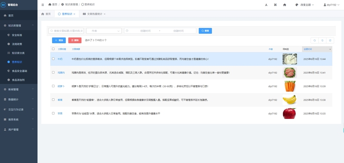Sort by the 文章标题 column header
The image size is (344, 163).
[x=62, y=49]
